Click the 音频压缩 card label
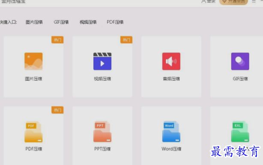 pos(171,79)
